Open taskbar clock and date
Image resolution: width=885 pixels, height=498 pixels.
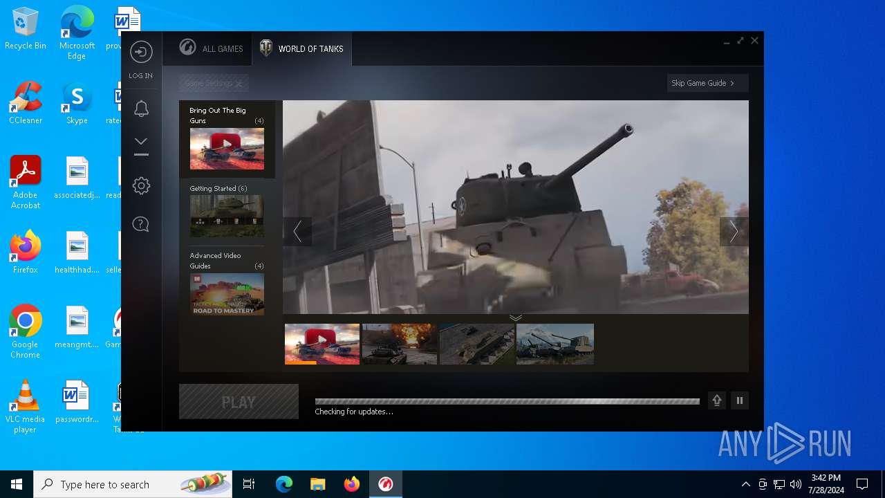[826, 484]
